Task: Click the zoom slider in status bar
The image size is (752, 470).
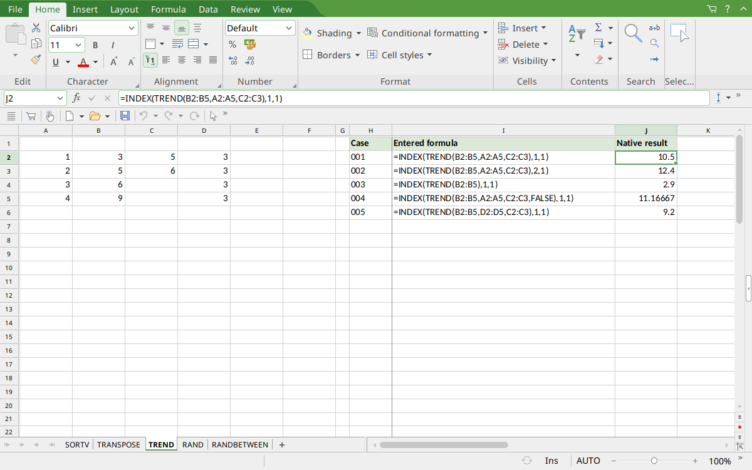Action: (654, 461)
